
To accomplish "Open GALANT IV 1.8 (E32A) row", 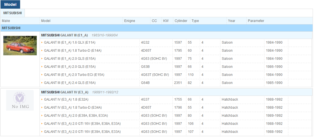I will pos(66,99).
